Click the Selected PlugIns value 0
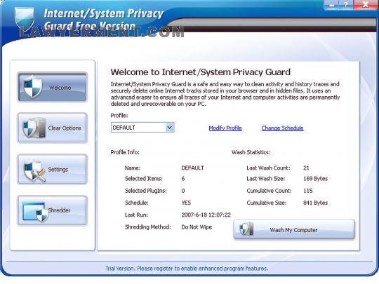Screen dimensions: 379x284 pyautogui.click(x=183, y=191)
